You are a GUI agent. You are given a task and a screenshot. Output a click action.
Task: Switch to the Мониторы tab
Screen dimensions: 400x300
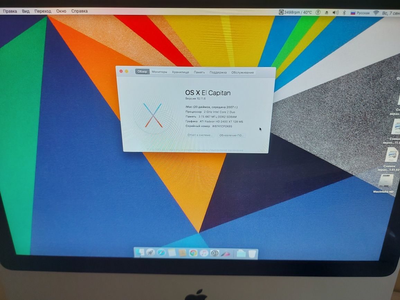click(x=160, y=72)
